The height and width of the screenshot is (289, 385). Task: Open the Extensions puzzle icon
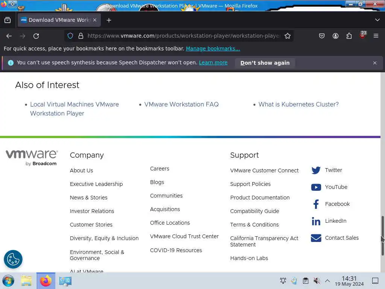tap(349, 36)
